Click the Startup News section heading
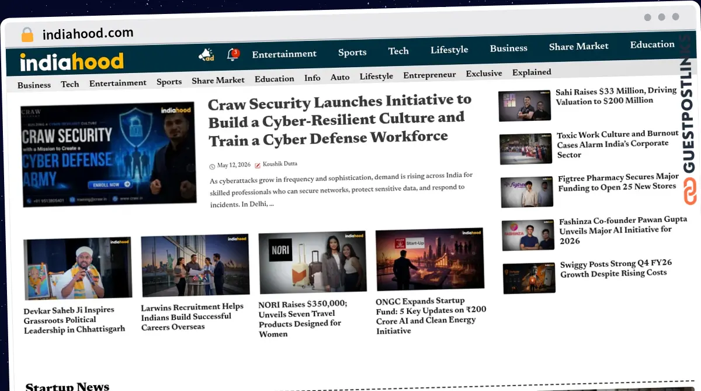Image resolution: width=701 pixels, height=391 pixels. 67,386
